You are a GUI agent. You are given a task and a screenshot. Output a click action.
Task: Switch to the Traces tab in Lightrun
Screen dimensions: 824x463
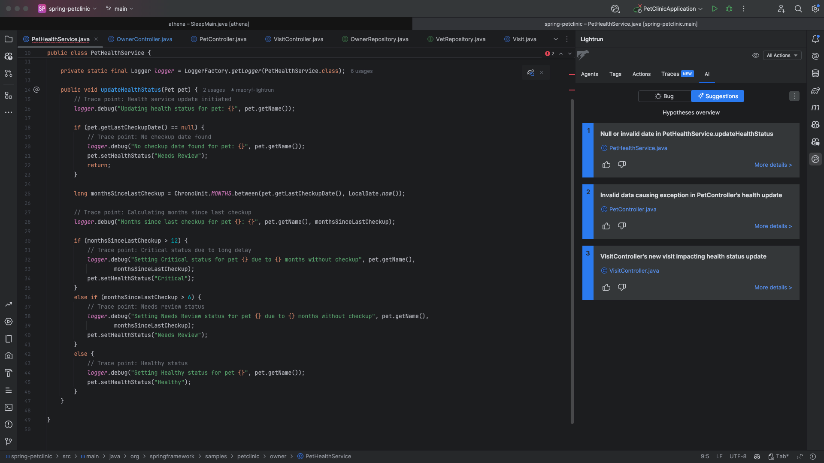pyautogui.click(x=670, y=74)
